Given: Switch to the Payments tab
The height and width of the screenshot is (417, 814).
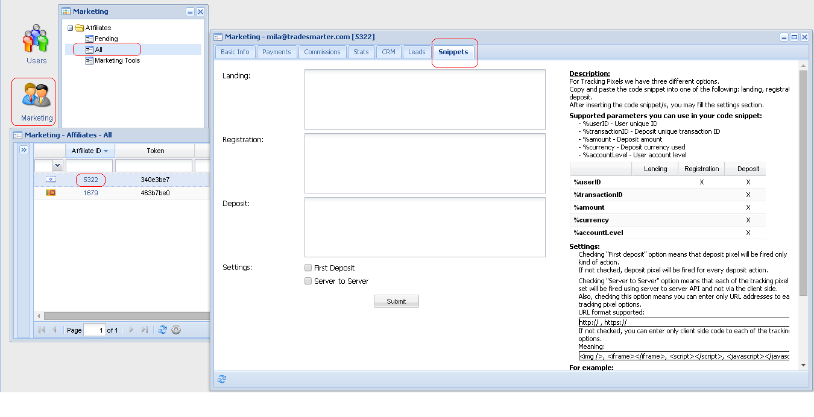Looking at the screenshot, I should 277,52.
